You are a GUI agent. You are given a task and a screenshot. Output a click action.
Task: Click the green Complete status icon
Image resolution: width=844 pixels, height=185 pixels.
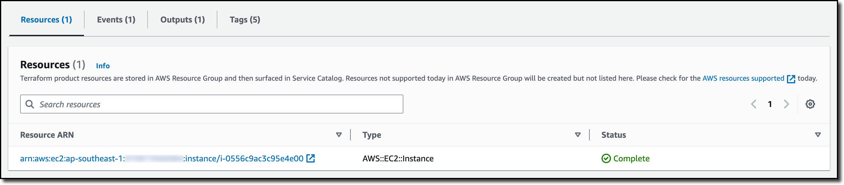pos(606,158)
